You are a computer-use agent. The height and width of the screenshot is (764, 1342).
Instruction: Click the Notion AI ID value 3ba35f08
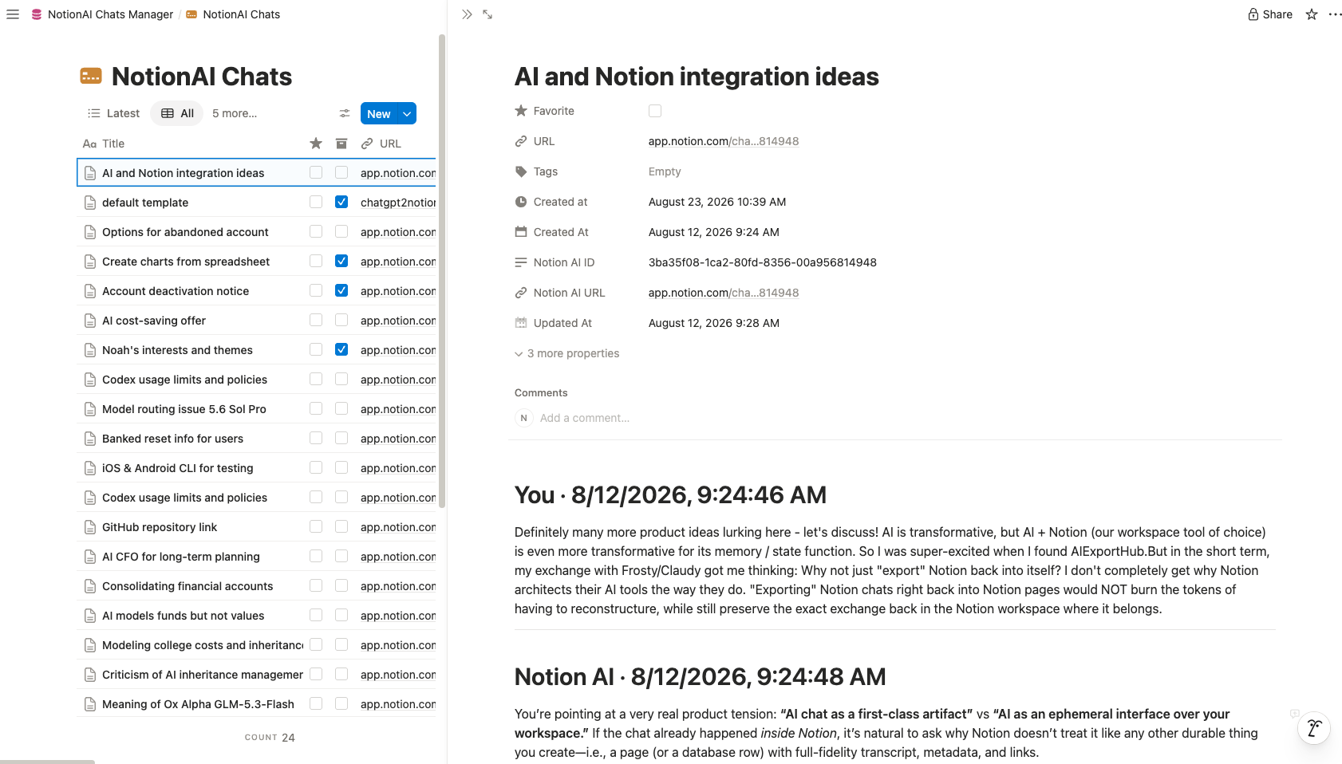pos(763,262)
